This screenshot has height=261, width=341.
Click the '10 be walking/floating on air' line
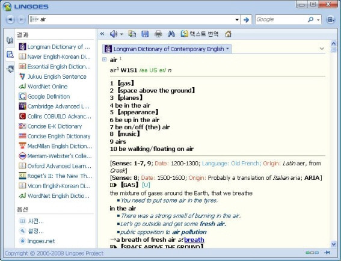(152, 149)
